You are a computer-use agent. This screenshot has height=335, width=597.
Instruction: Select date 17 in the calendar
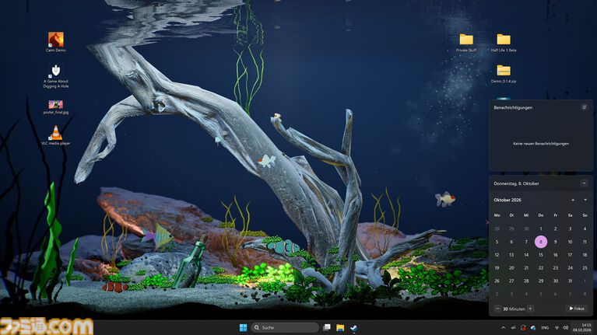coord(570,255)
